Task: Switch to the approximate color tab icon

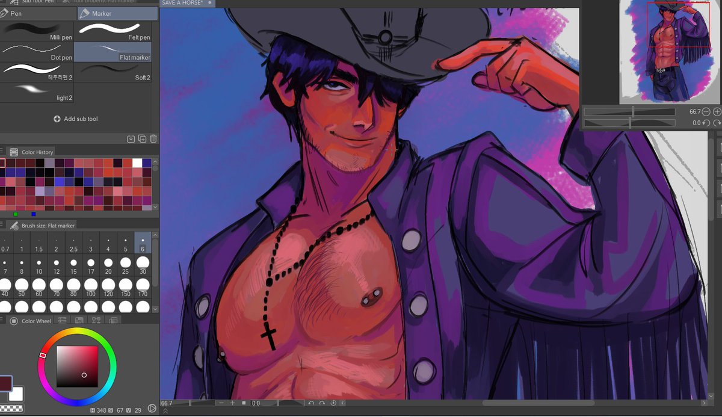Action: [113, 321]
